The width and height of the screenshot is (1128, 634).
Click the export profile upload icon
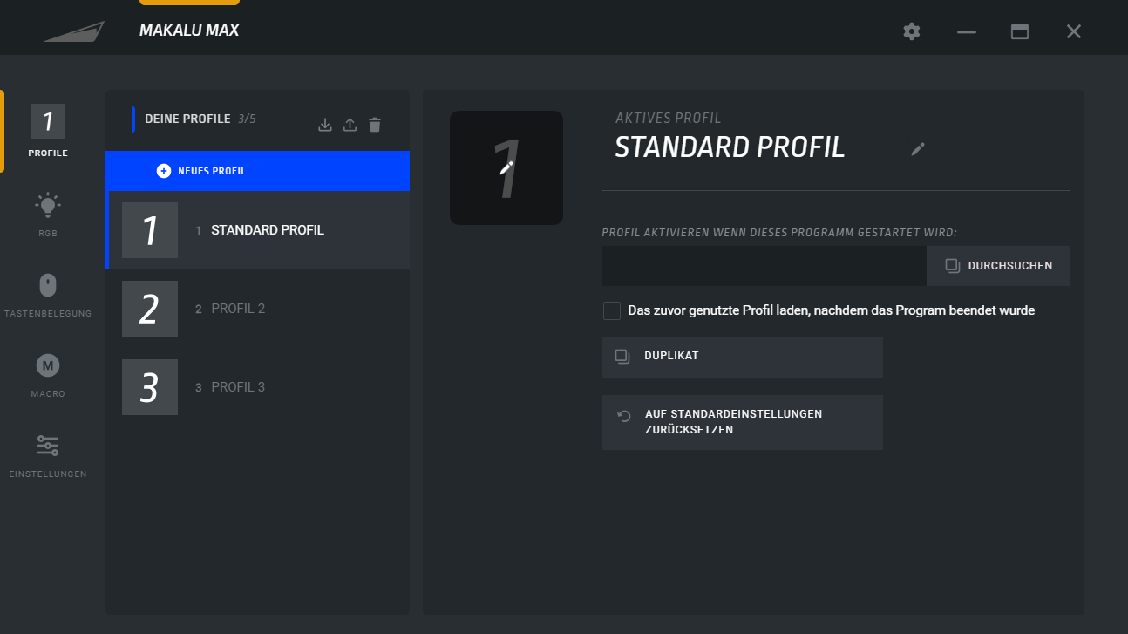(350, 125)
